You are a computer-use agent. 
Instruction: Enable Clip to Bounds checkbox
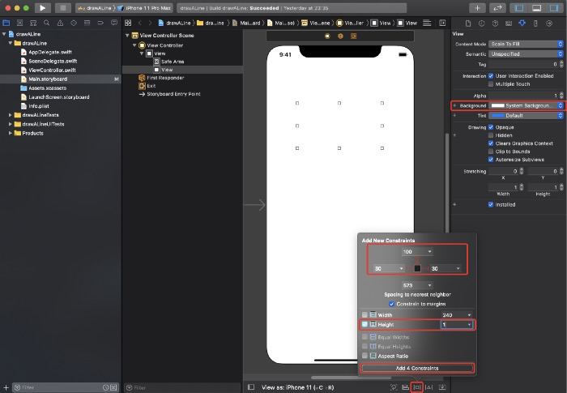(x=491, y=152)
